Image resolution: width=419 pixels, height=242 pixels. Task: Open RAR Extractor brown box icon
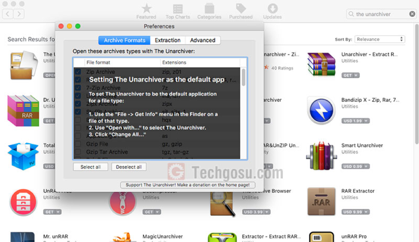pyautogui.click(x=321, y=202)
